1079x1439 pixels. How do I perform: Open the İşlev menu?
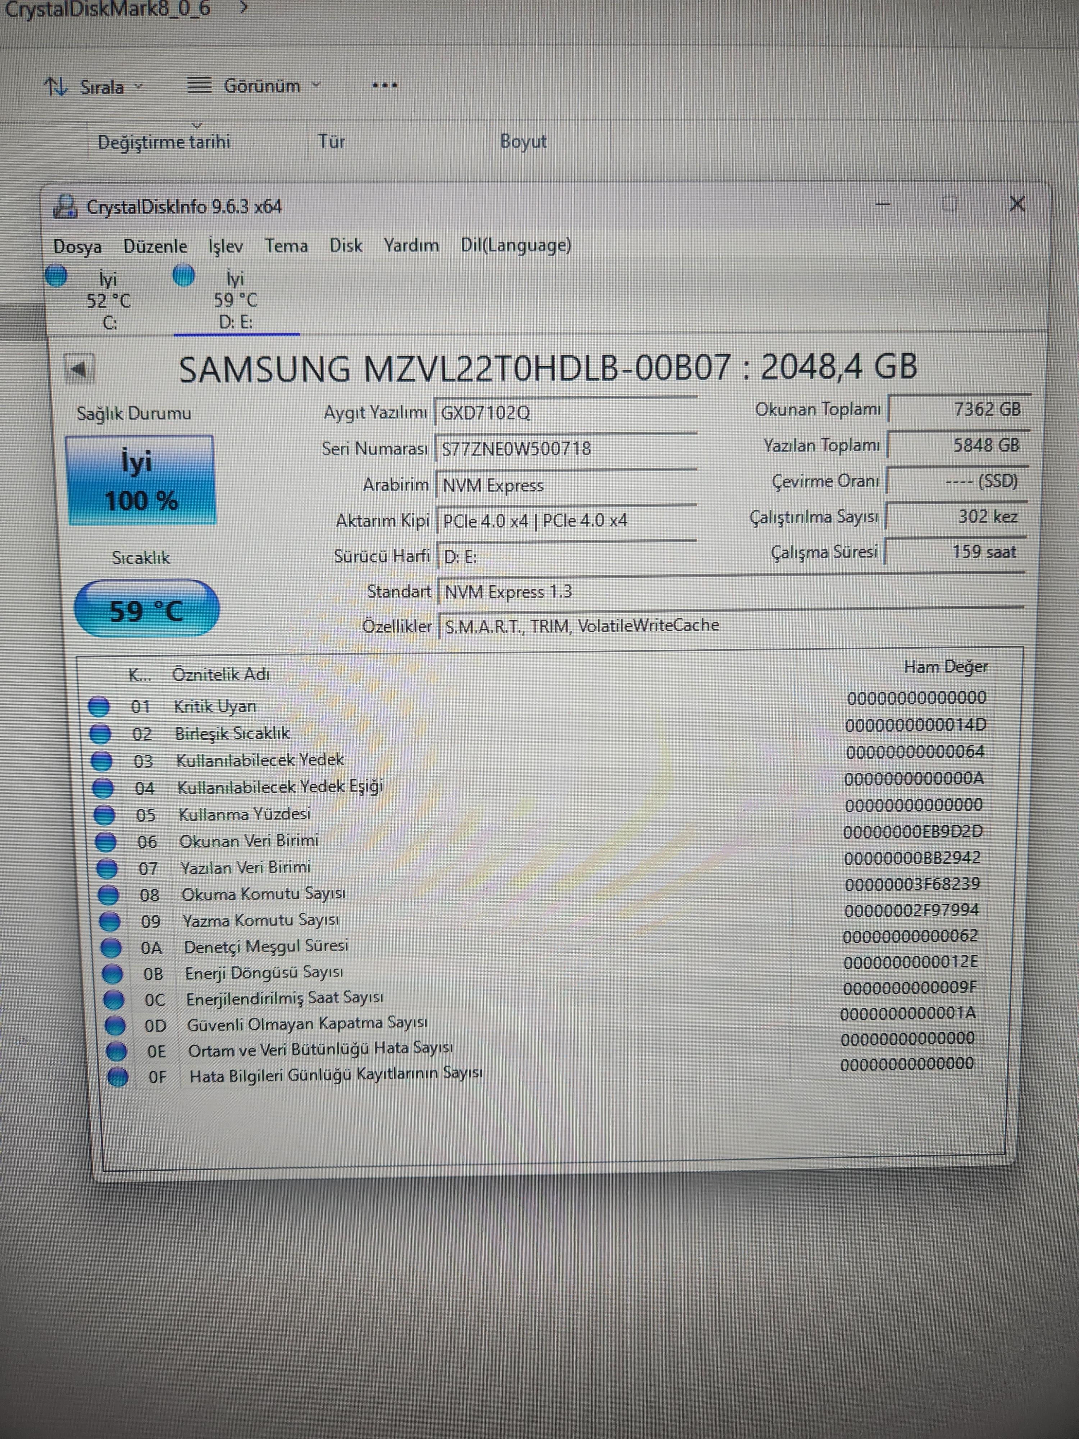[x=226, y=246]
